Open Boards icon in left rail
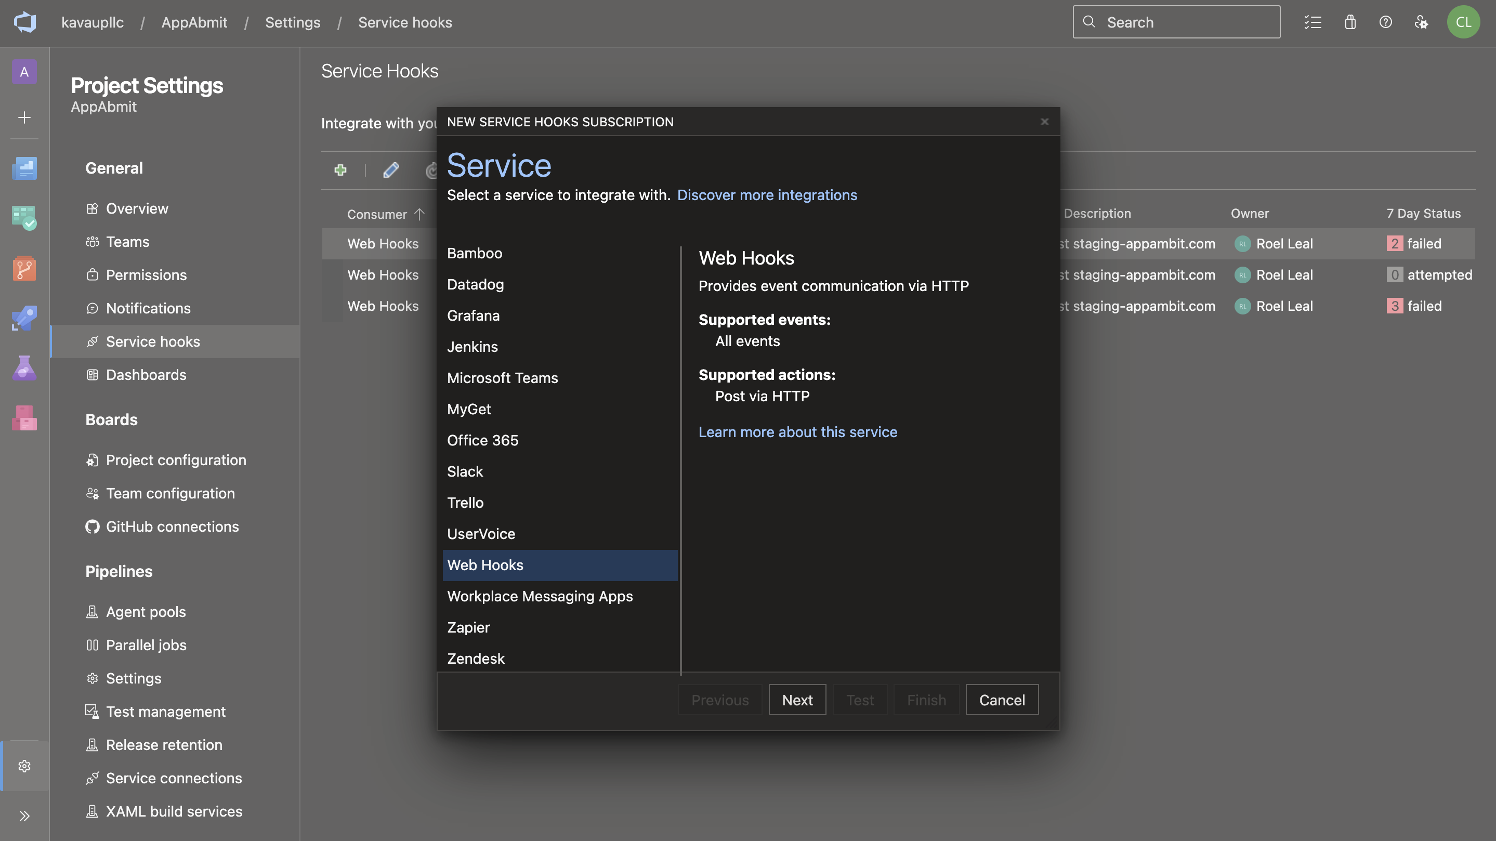This screenshot has width=1496, height=841. click(24, 217)
